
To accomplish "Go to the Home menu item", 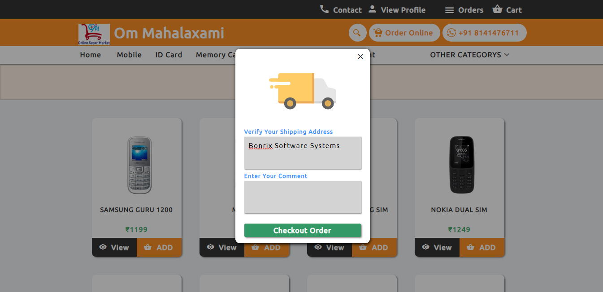I will (91, 55).
